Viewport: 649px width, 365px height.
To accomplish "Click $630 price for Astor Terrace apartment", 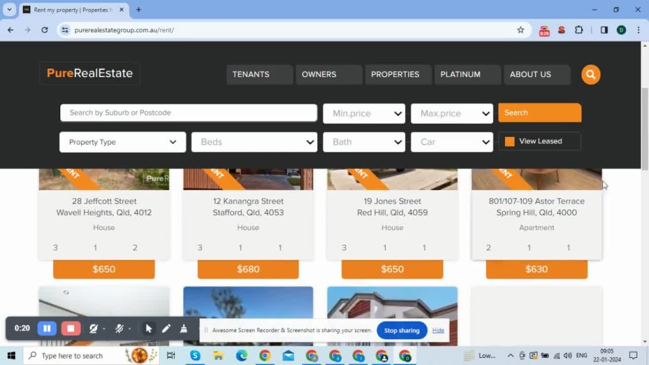I will (537, 269).
